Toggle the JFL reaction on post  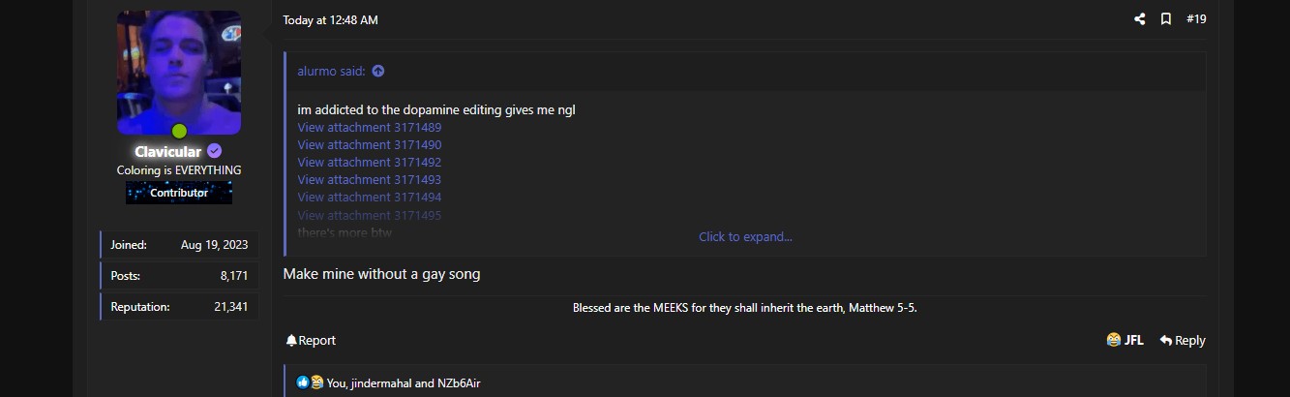(x=1125, y=341)
